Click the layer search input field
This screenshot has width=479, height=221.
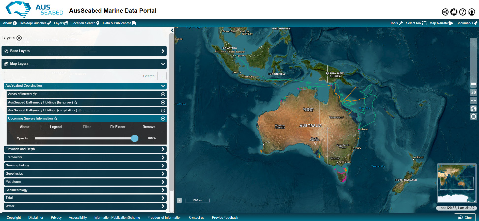tap(72, 76)
